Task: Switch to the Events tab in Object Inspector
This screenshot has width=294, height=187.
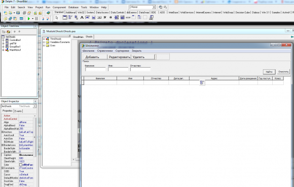Action: click(18, 111)
